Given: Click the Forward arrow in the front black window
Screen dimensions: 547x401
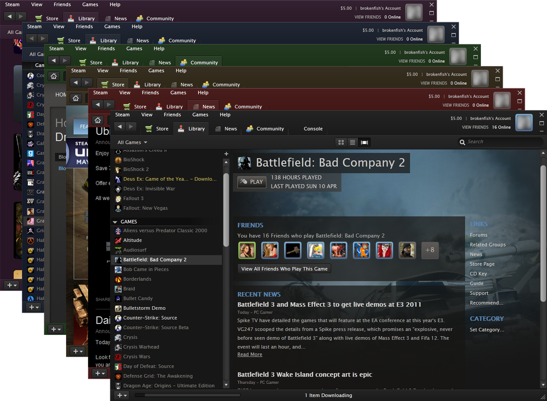Looking at the screenshot, I should 130,127.
